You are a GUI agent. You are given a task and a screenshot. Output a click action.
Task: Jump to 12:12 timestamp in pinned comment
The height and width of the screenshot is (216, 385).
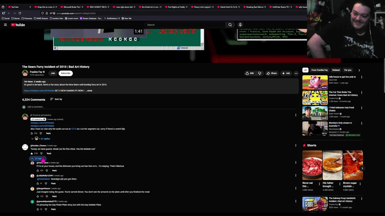[x=74, y=129]
